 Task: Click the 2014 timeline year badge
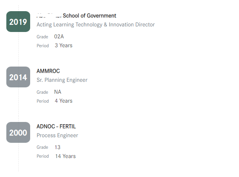point(18,77)
